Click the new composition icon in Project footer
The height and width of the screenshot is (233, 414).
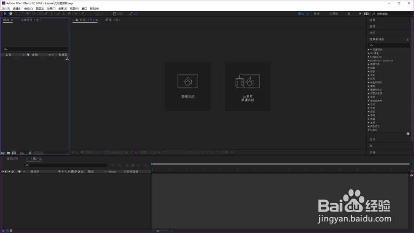[x=14, y=153]
